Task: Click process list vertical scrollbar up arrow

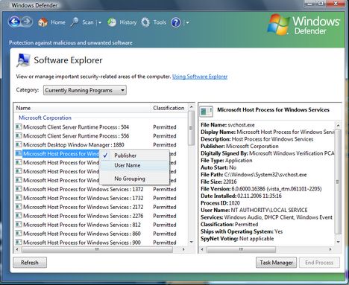Action: click(x=191, y=107)
